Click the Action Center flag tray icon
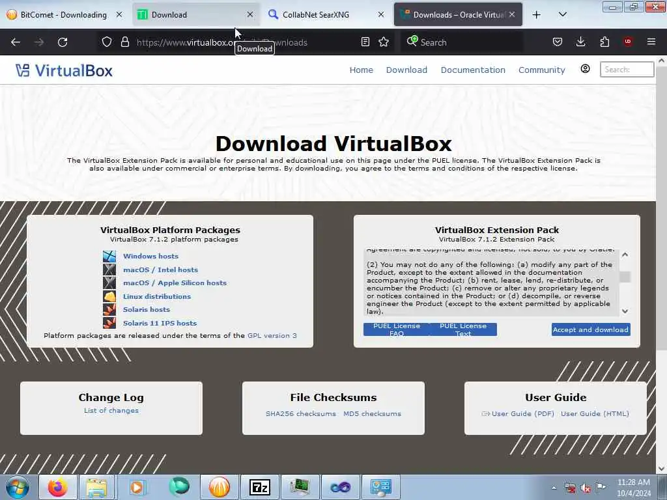This screenshot has height=500, width=667. tap(601, 488)
